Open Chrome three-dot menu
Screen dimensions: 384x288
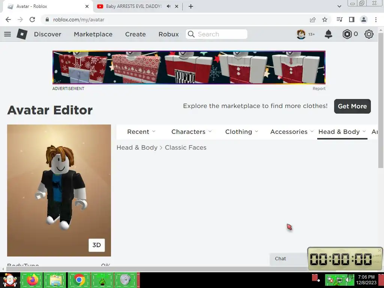coord(376,19)
